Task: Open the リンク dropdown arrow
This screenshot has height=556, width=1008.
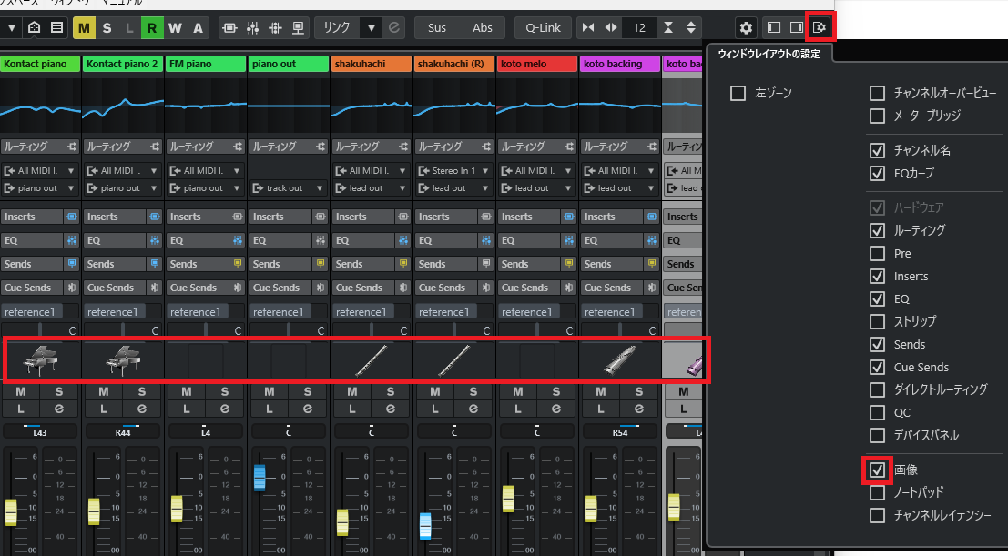Action: 372,28
